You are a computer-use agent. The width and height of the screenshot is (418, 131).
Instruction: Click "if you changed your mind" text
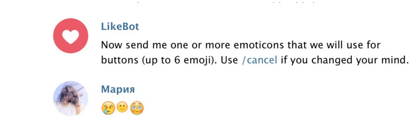[x=345, y=60]
